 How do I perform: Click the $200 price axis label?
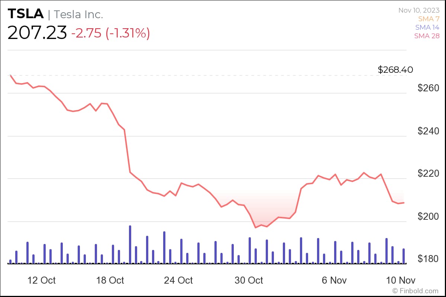[x=428, y=216]
